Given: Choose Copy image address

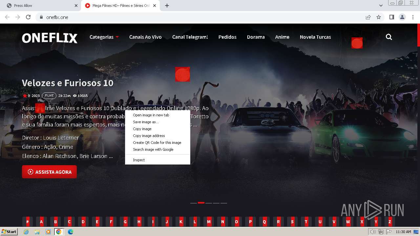Looking at the screenshot, I should click(x=157, y=136).
